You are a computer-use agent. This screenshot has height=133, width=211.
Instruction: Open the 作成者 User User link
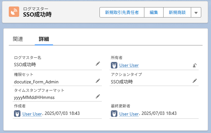click(32, 114)
